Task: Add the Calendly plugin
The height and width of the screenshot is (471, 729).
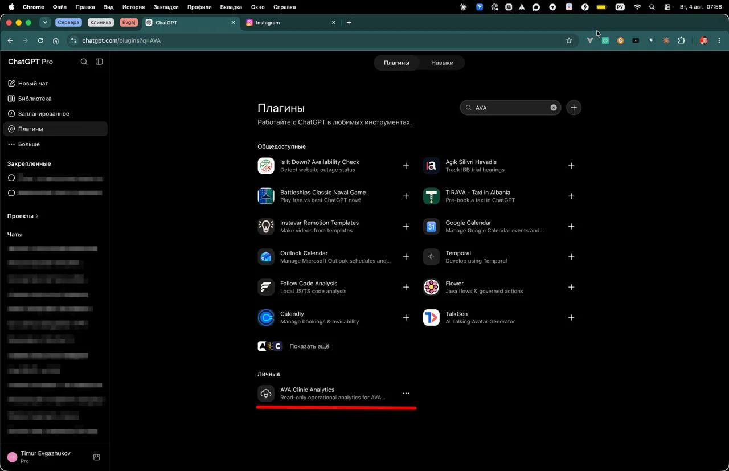Action: click(406, 318)
